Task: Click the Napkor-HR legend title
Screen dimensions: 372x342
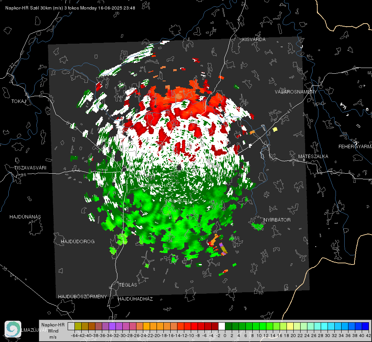Action: click(x=53, y=325)
